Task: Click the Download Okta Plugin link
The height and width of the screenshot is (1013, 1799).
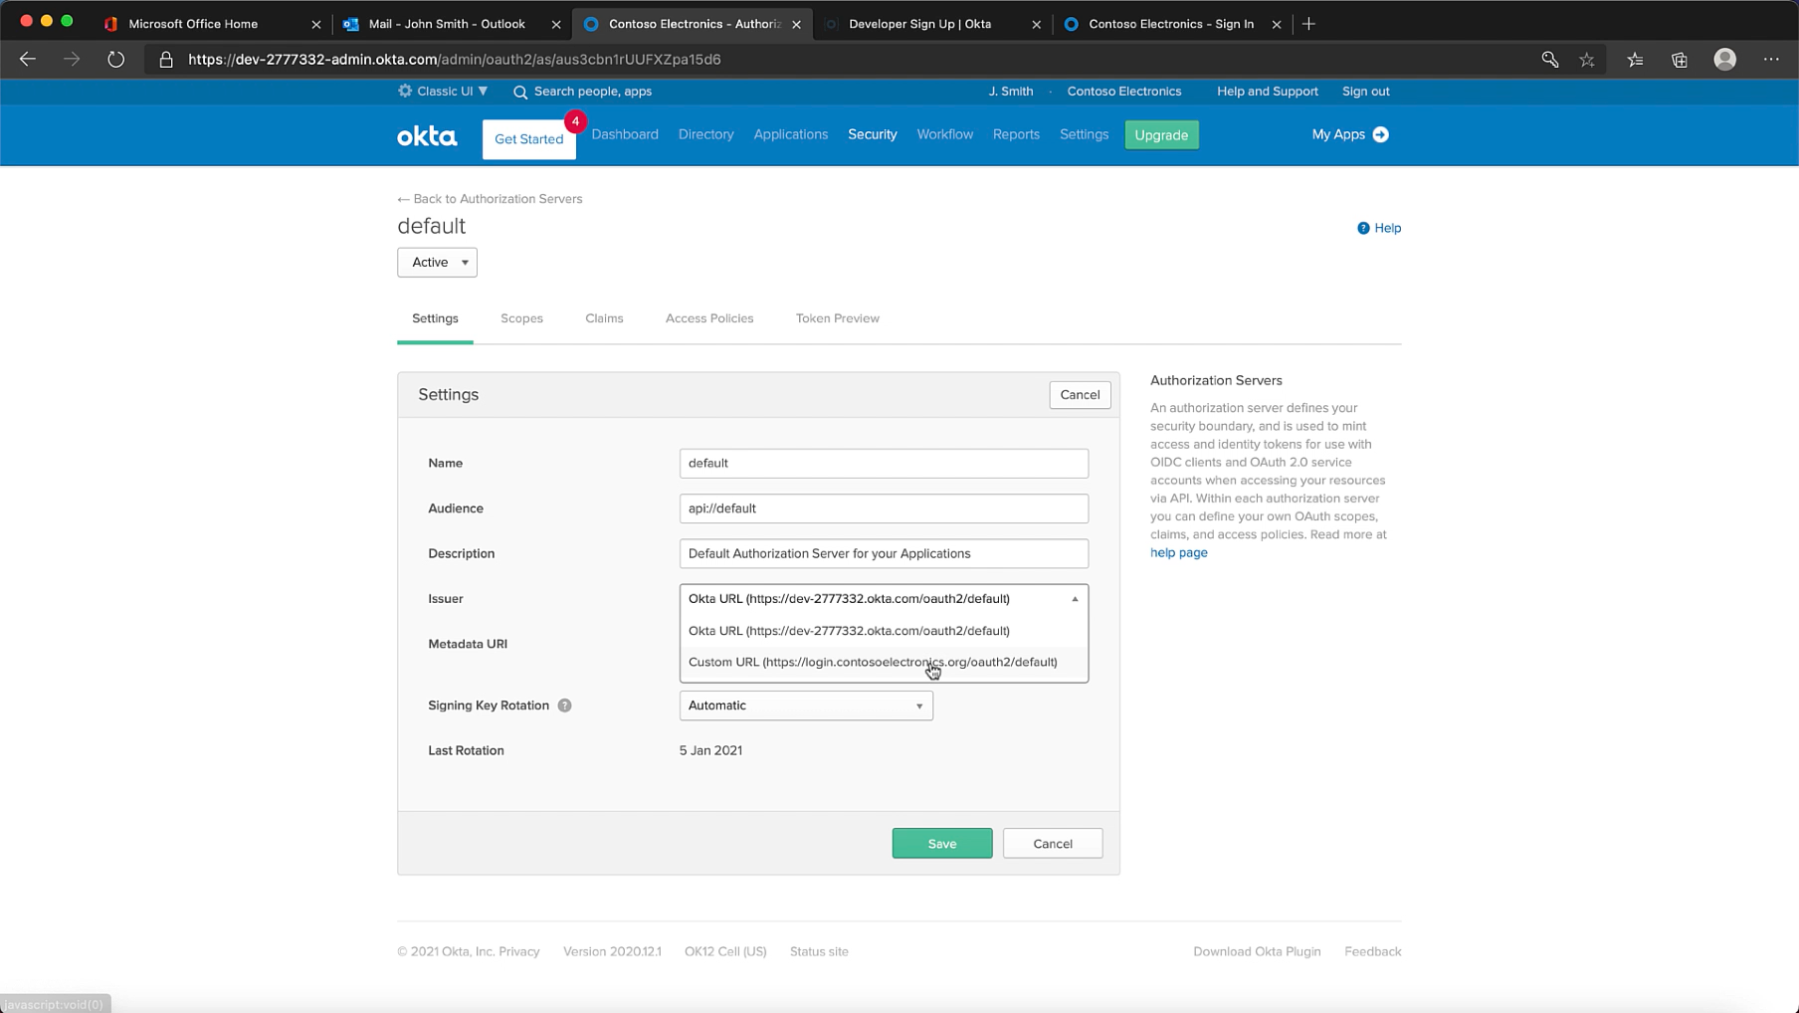Action: point(1257,952)
